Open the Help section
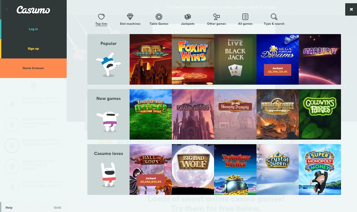Viewport: 357px width, 212px height. click(x=9, y=208)
